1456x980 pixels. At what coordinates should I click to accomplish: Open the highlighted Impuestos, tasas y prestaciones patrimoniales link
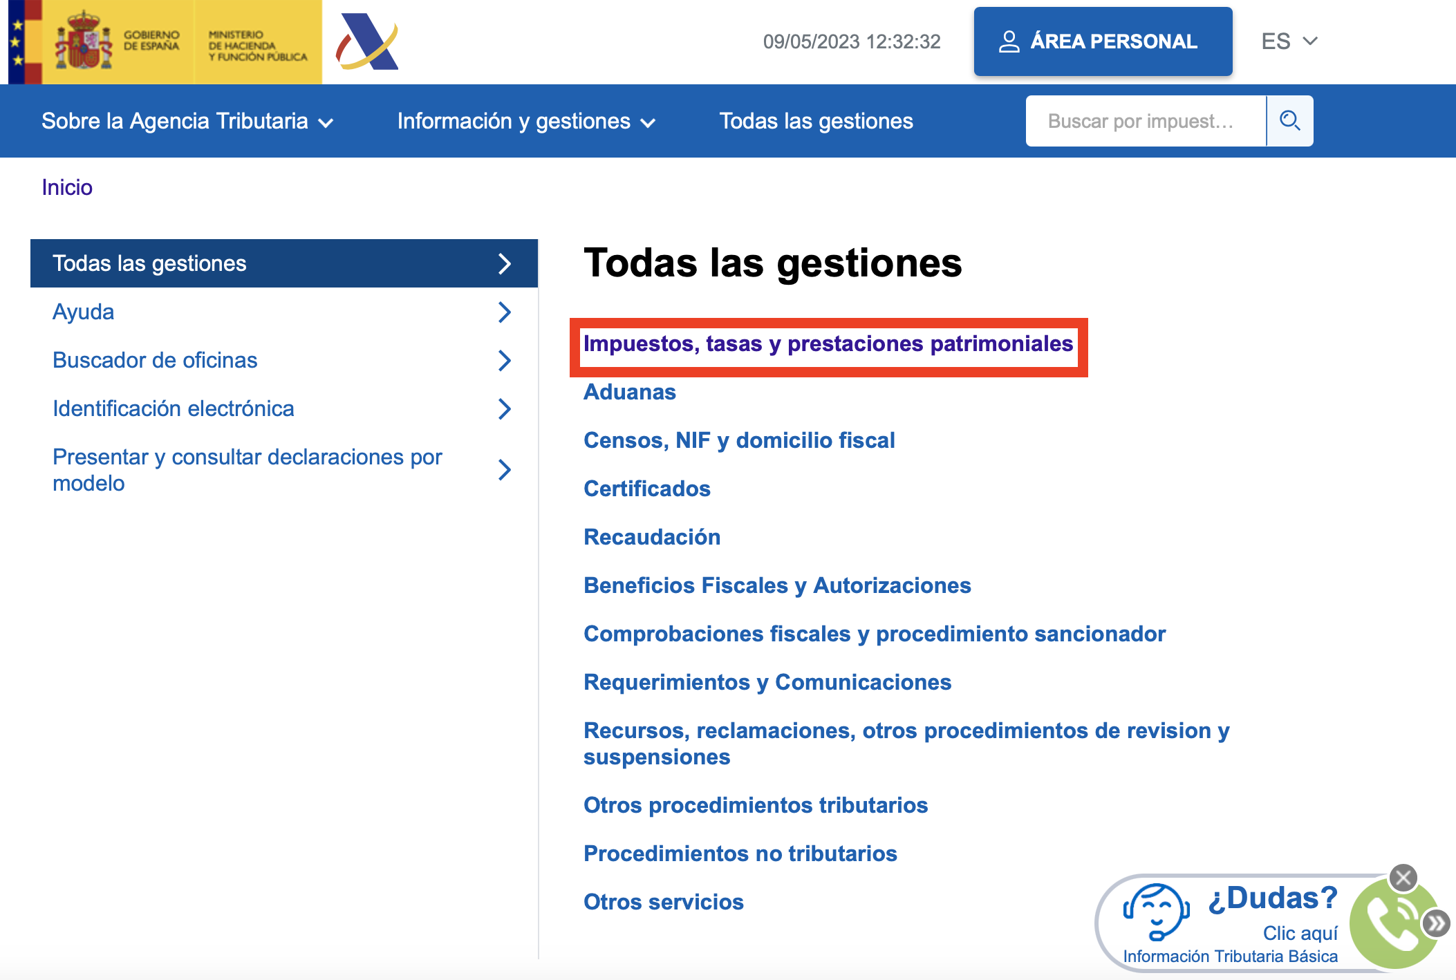click(828, 344)
